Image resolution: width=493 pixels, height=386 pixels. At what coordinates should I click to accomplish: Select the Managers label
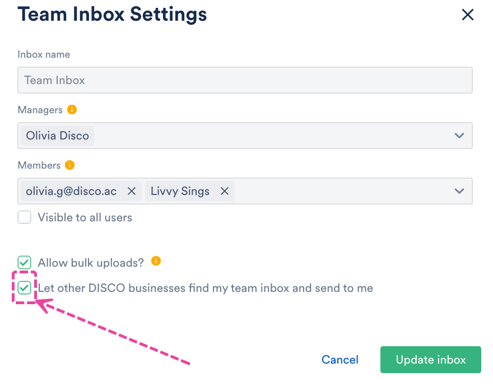pyautogui.click(x=40, y=110)
